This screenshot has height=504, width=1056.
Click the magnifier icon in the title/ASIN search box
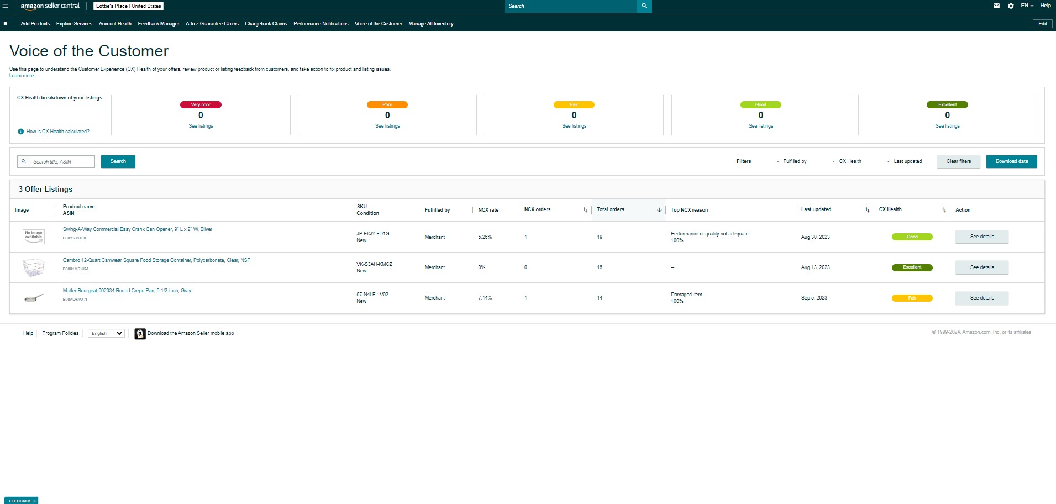click(x=24, y=161)
